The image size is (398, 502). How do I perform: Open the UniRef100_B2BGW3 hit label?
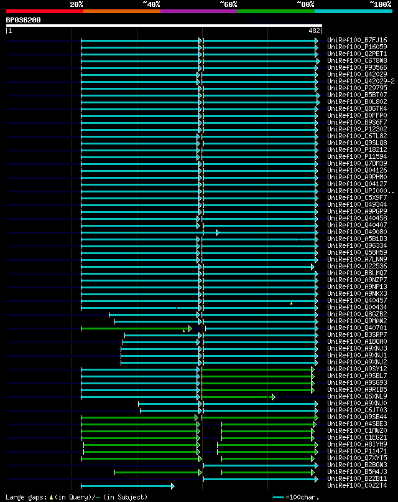(357, 465)
